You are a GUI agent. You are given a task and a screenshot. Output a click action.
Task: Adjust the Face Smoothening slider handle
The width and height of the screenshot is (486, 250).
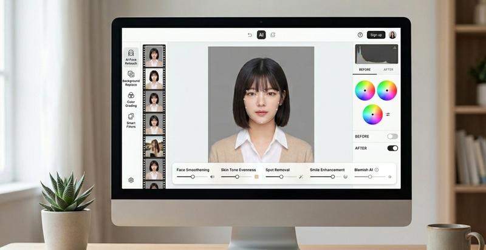click(193, 177)
